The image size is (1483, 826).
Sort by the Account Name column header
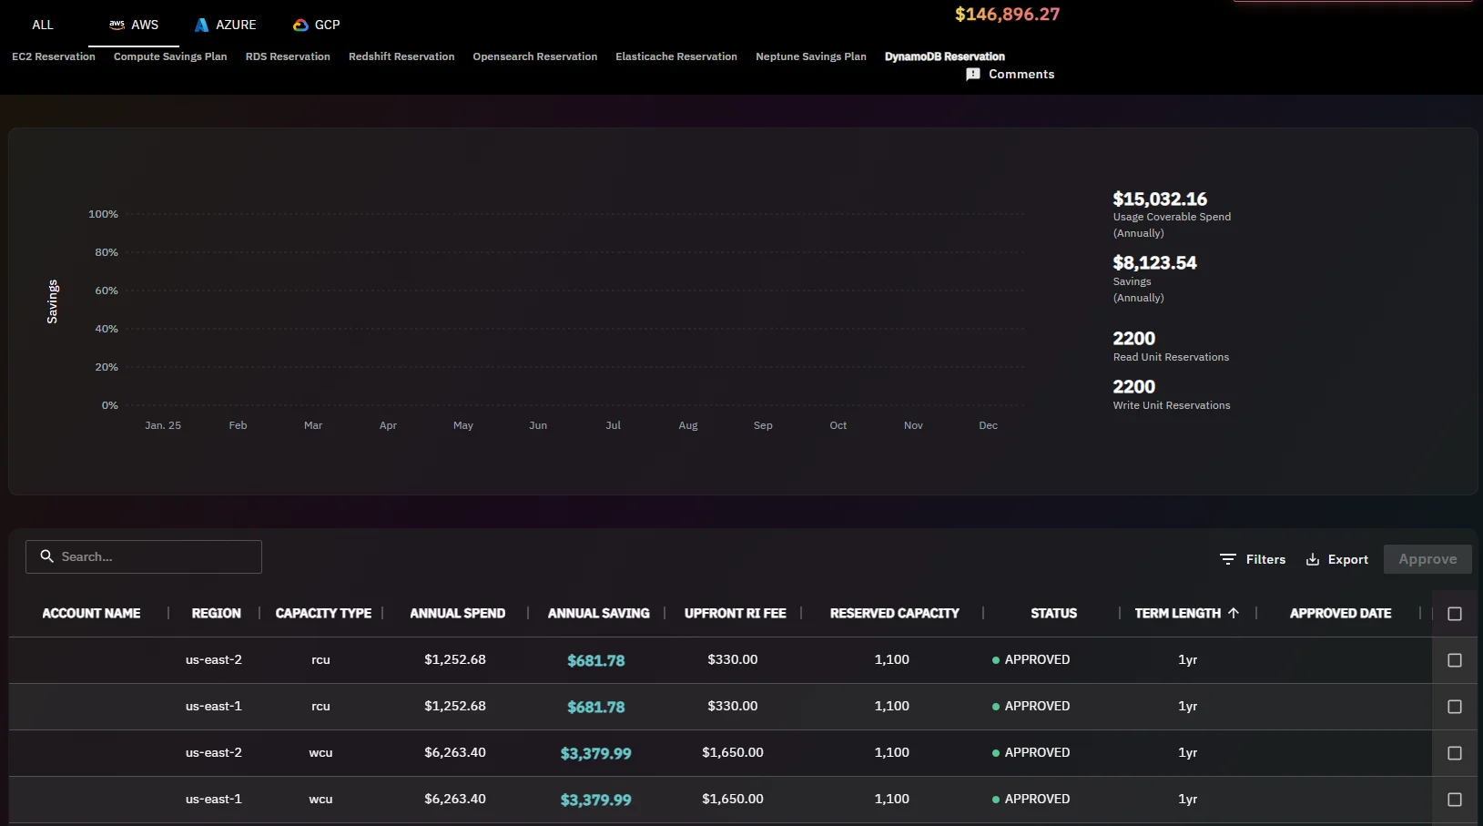91,613
